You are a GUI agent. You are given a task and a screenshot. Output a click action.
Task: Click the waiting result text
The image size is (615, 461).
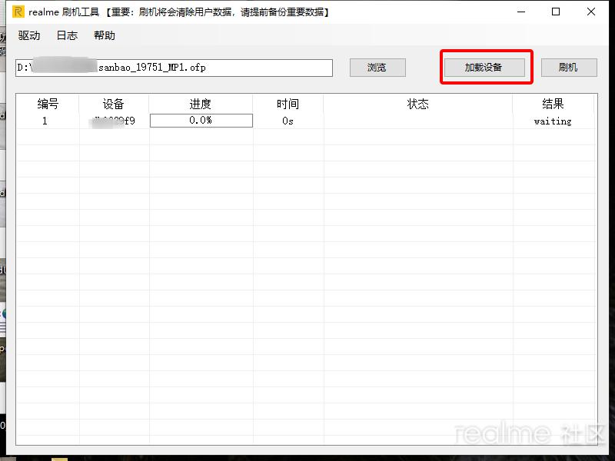pos(553,121)
